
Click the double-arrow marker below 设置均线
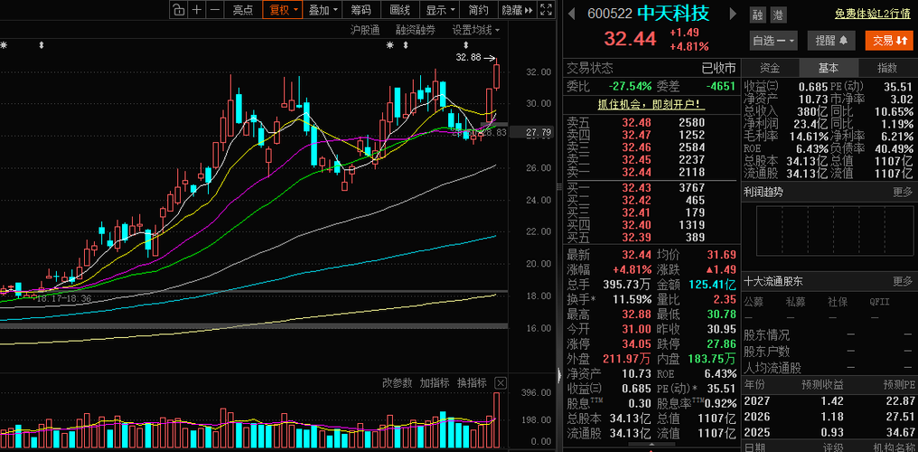click(x=466, y=45)
